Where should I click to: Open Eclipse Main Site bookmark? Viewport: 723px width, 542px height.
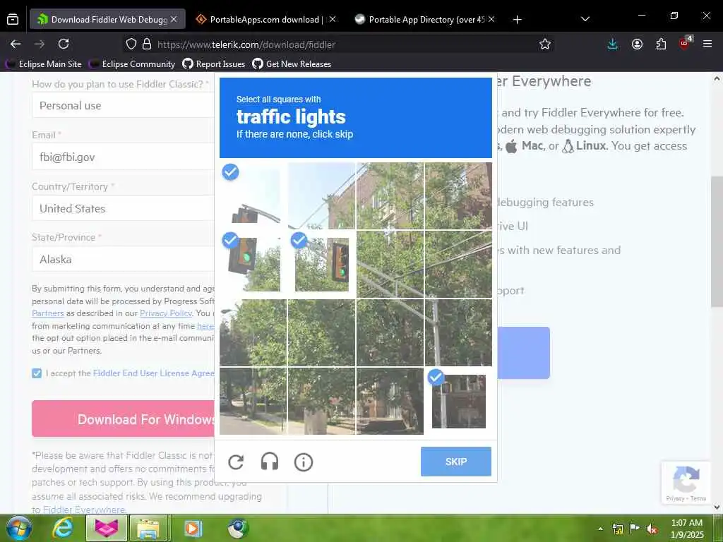(45, 64)
